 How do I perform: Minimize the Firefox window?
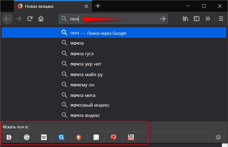click(x=188, y=6)
